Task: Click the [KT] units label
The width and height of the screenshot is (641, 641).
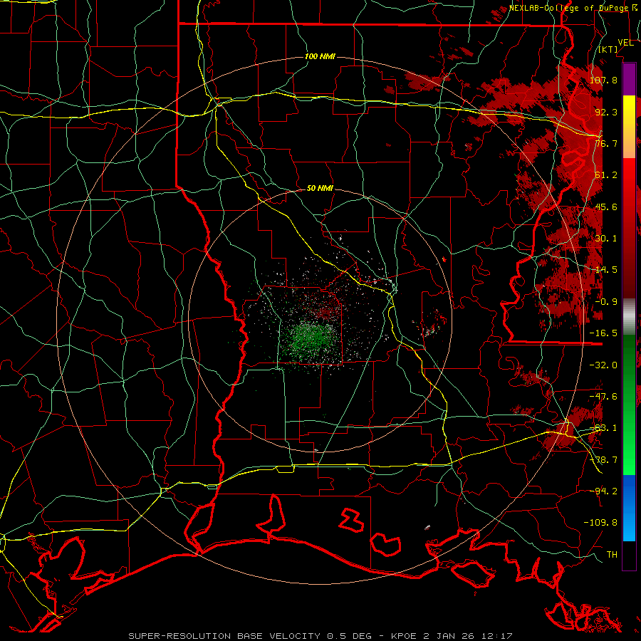Action: tap(608, 49)
